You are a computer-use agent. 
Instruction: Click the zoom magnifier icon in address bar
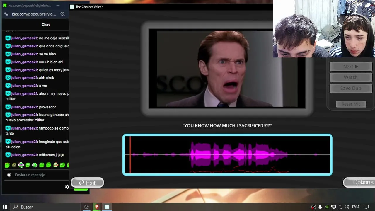pos(62,14)
